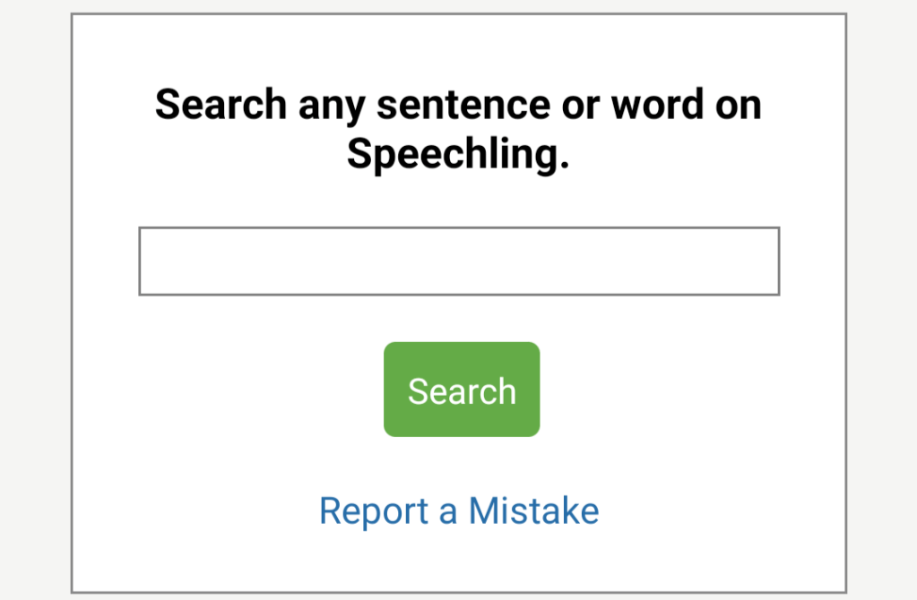This screenshot has width=917, height=600.
Task: Hit the Search button below the input
Action: 462,390
